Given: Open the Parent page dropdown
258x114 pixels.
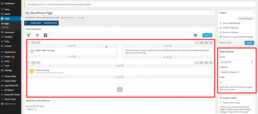Looking at the screenshot, I should pyautogui.click(x=236, y=62).
